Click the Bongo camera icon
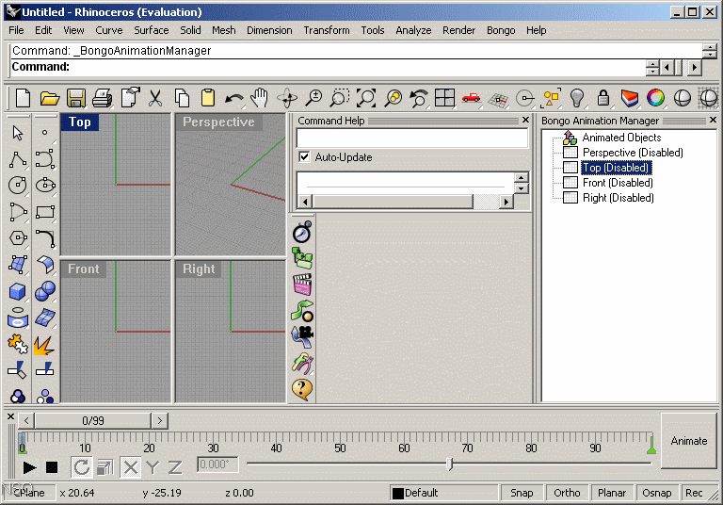 [302, 336]
